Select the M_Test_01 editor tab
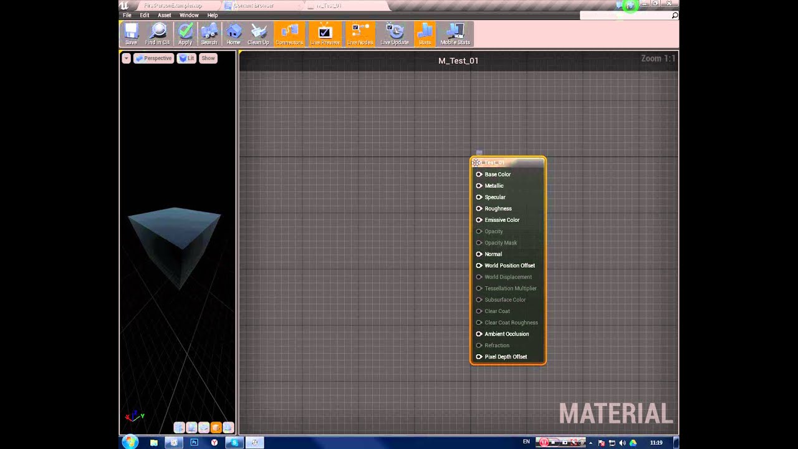 pos(329,6)
